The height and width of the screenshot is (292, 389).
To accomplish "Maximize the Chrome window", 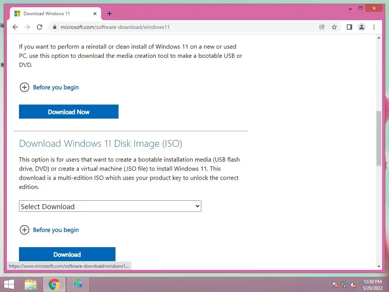I will pos(361,8).
